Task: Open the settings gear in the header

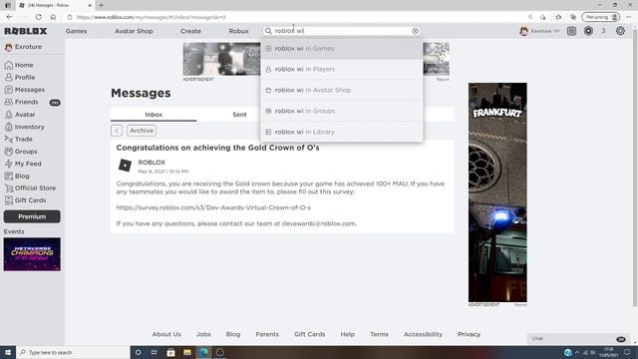Action: click(620, 31)
